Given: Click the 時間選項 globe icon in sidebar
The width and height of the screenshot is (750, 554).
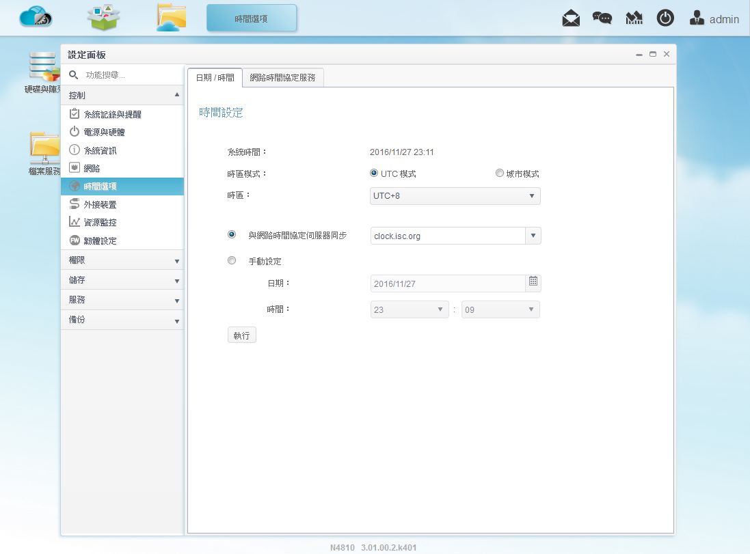Looking at the screenshot, I should 74,186.
